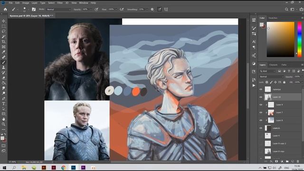
Task: Open the brush preset picker arrow
Action: click(28, 9)
